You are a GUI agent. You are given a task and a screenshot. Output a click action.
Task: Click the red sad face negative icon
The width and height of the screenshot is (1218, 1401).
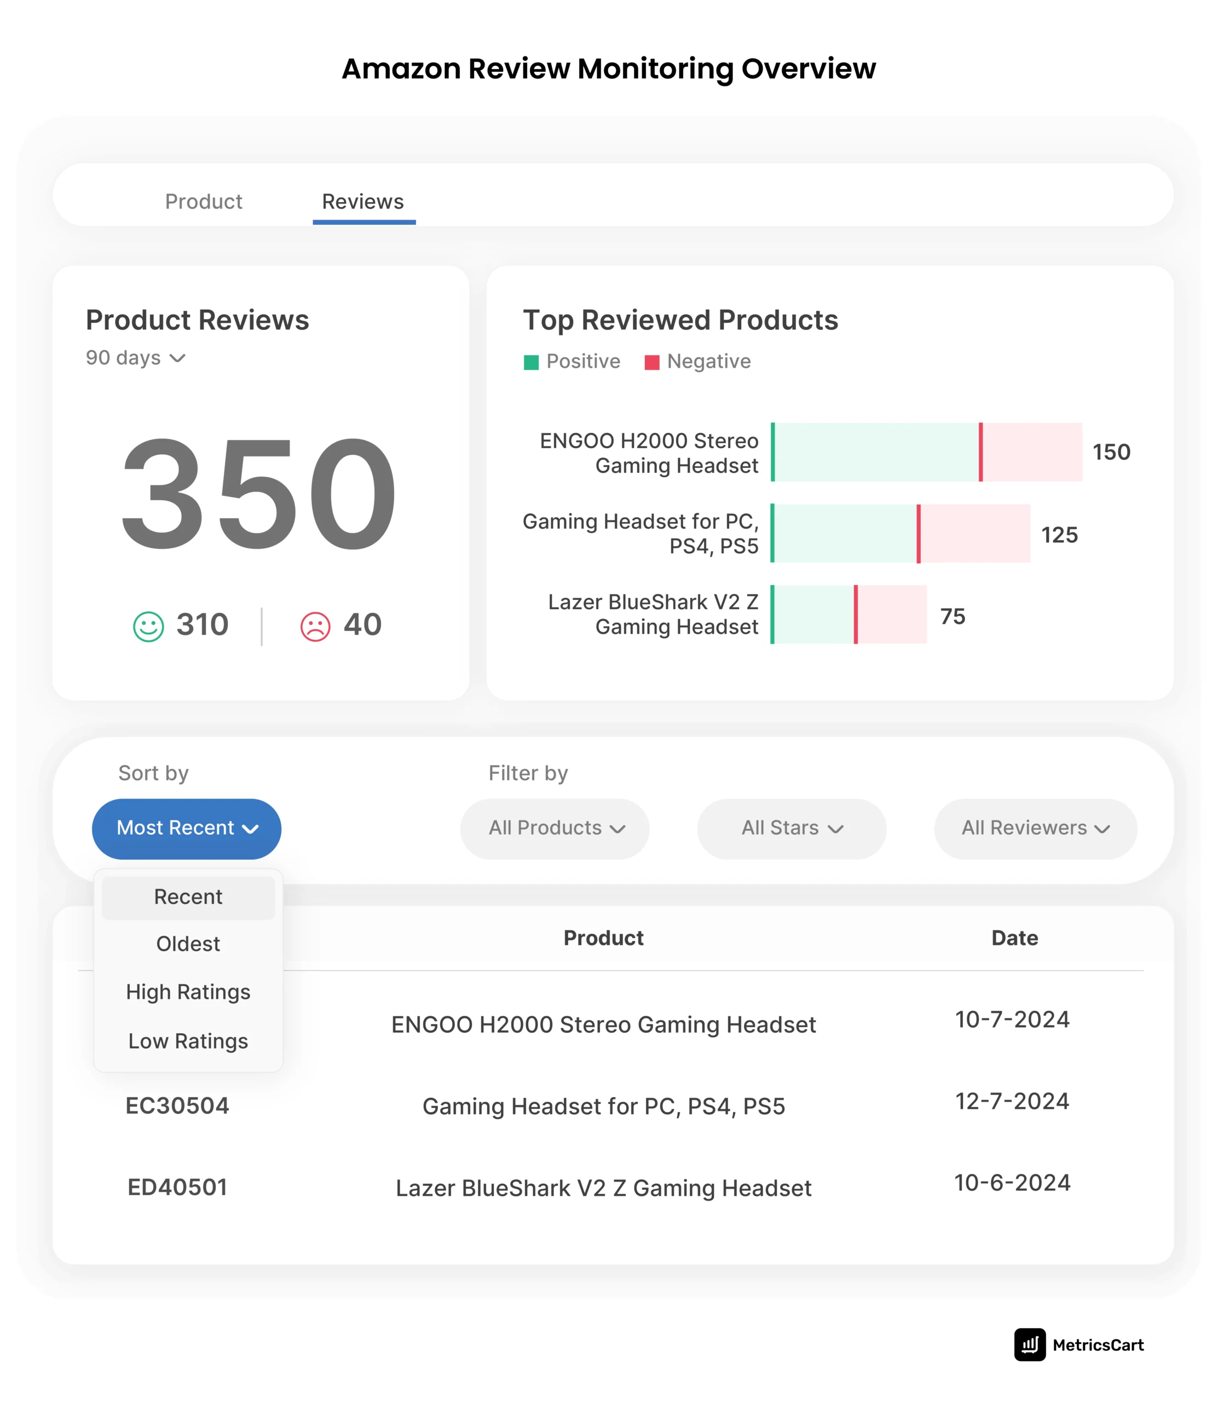pyautogui.click(x=315, y=627)
